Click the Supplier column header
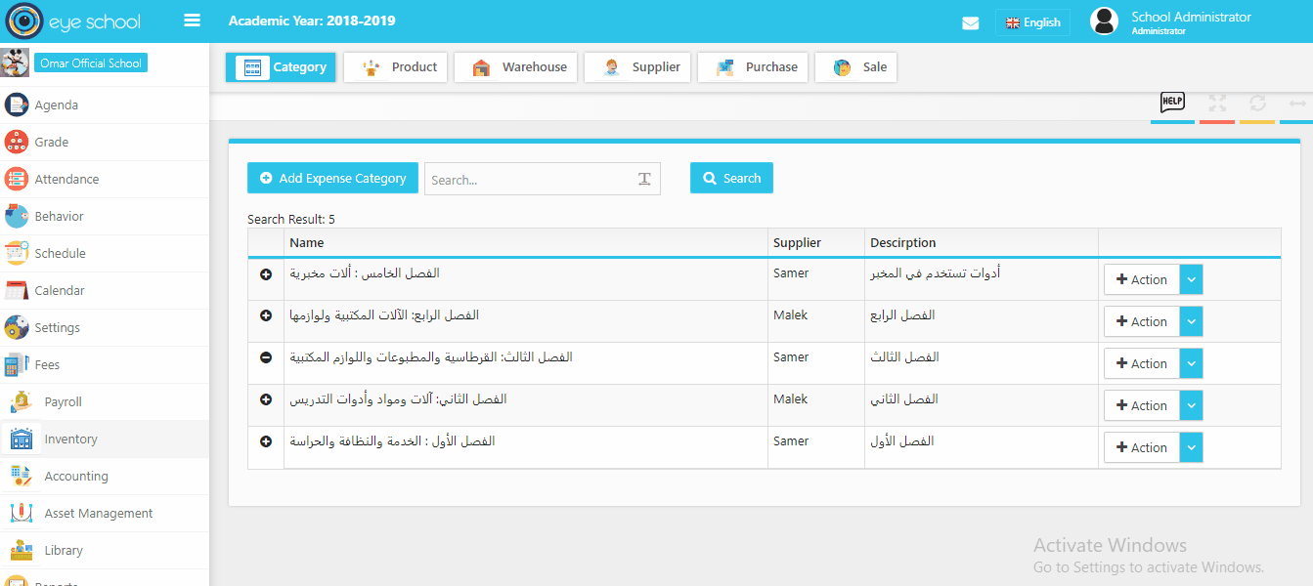This screenshot has height=586, width=1313. (x=797, y=243)
